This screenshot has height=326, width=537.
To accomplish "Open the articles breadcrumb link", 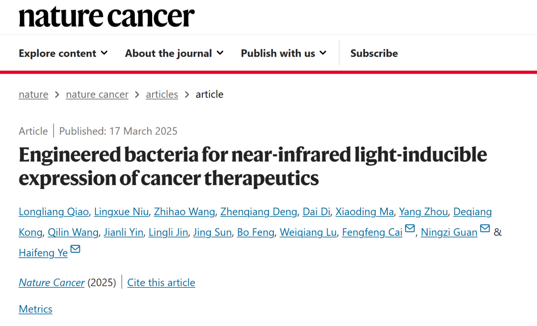I will point(162,94).
